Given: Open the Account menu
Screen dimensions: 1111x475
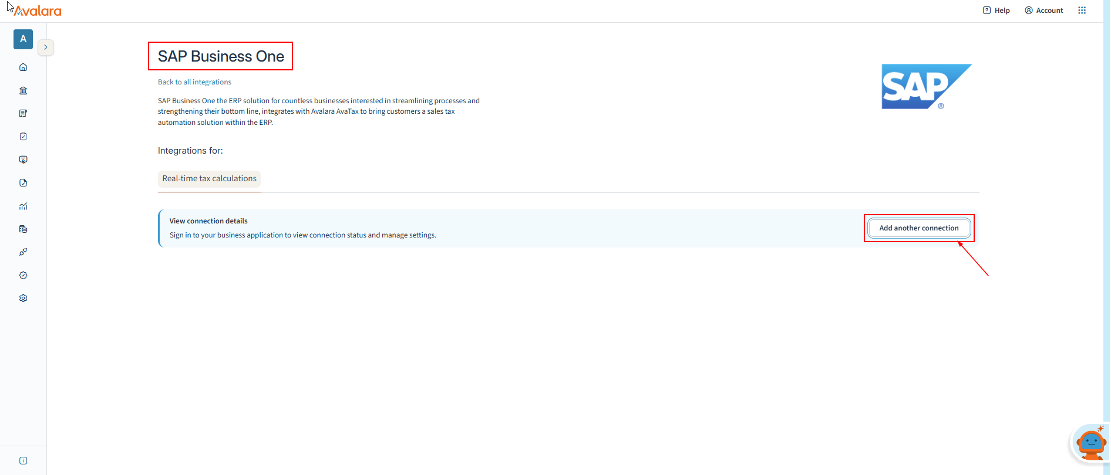Looking at the screenshot, I should point(1043,11).
